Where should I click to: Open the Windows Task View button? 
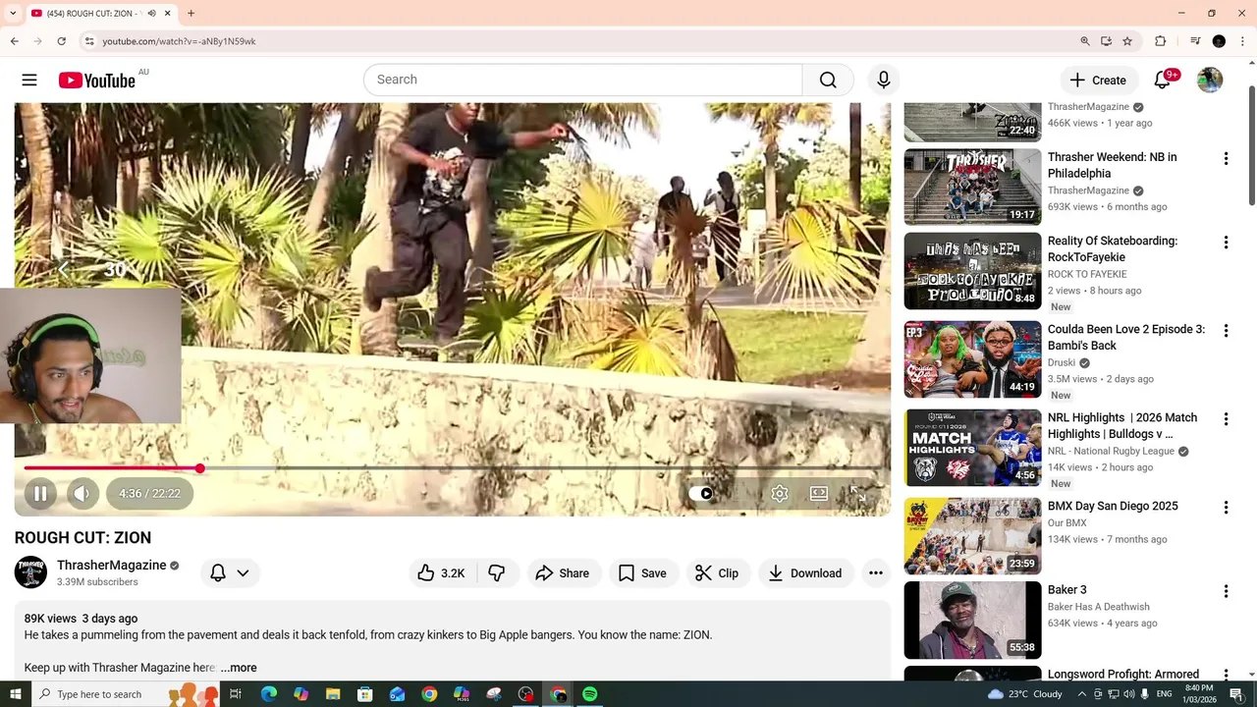point(236,694)
